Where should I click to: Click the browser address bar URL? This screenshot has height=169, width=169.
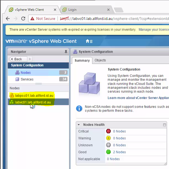click(114, 19)
